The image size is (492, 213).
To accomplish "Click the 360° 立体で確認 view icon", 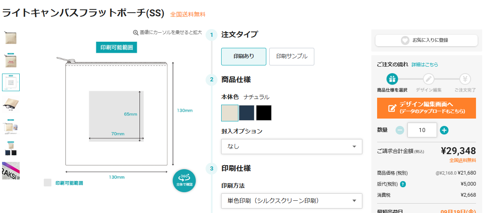I will [184, 180].
